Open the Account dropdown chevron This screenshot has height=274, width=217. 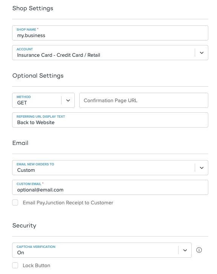[x=202, y=53]
